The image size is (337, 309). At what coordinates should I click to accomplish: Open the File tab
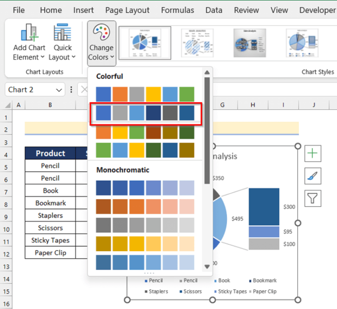tap(19, 10)
